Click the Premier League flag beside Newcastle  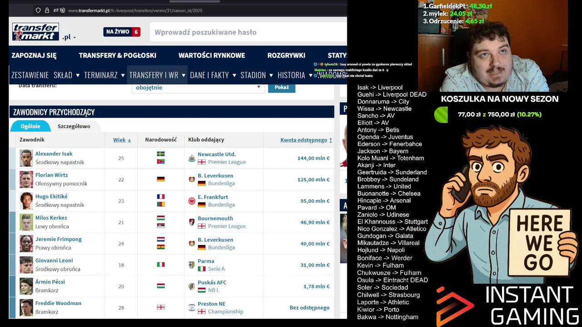[x=201, y=162]
